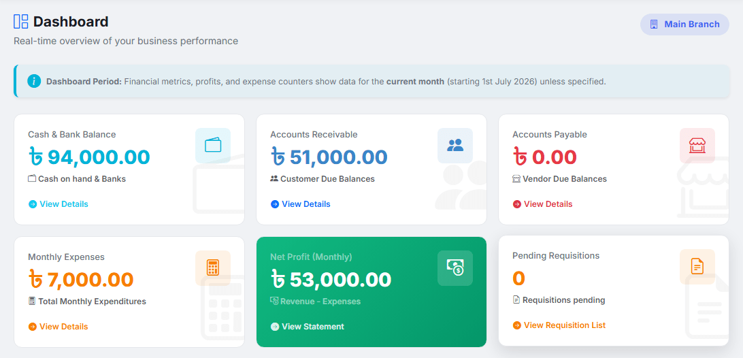Click small document icon next to Requisitions pending

[x=516, y=300]
